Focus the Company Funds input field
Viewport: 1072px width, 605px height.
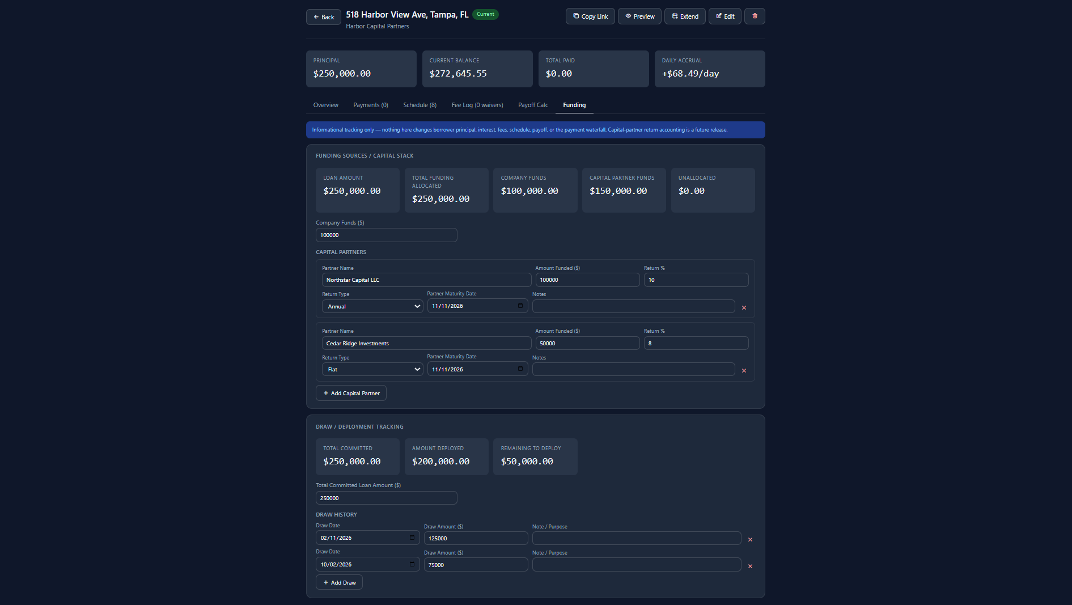tap(387, 235)
